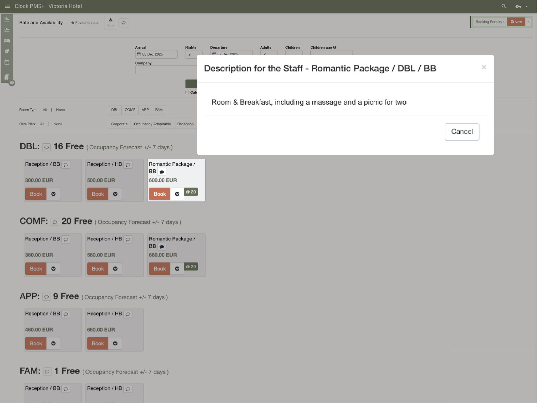Select the in-house guests bed icon
The image size is (537, 403).
coord(7,40)
